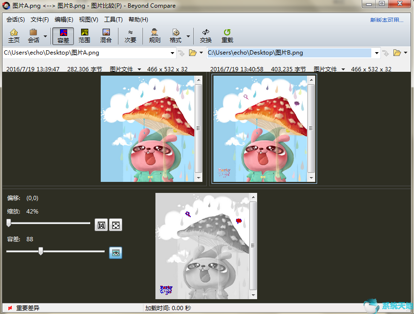The width and height of the screenshot is (414, 314).
Task: Open the 规则 rules settings
Action: coord(155,36)
